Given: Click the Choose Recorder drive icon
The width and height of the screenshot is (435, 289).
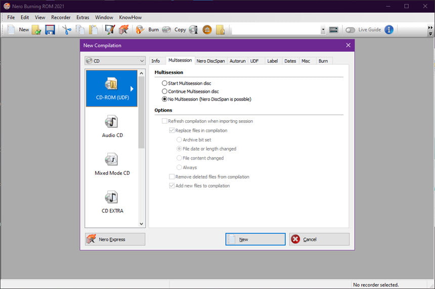Looking at the screenshot, I should [x=333, y=30].
